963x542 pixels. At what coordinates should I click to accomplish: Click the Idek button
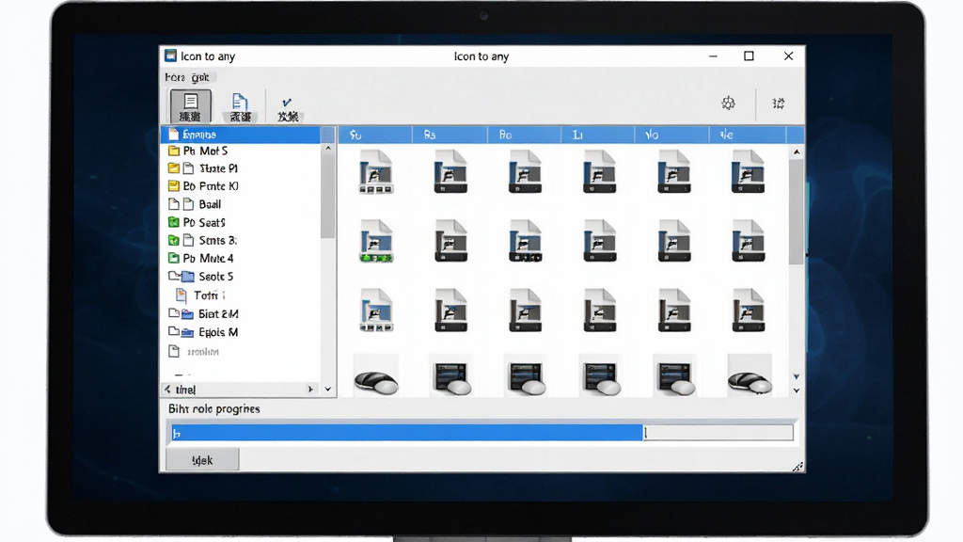tap(202, 459)
